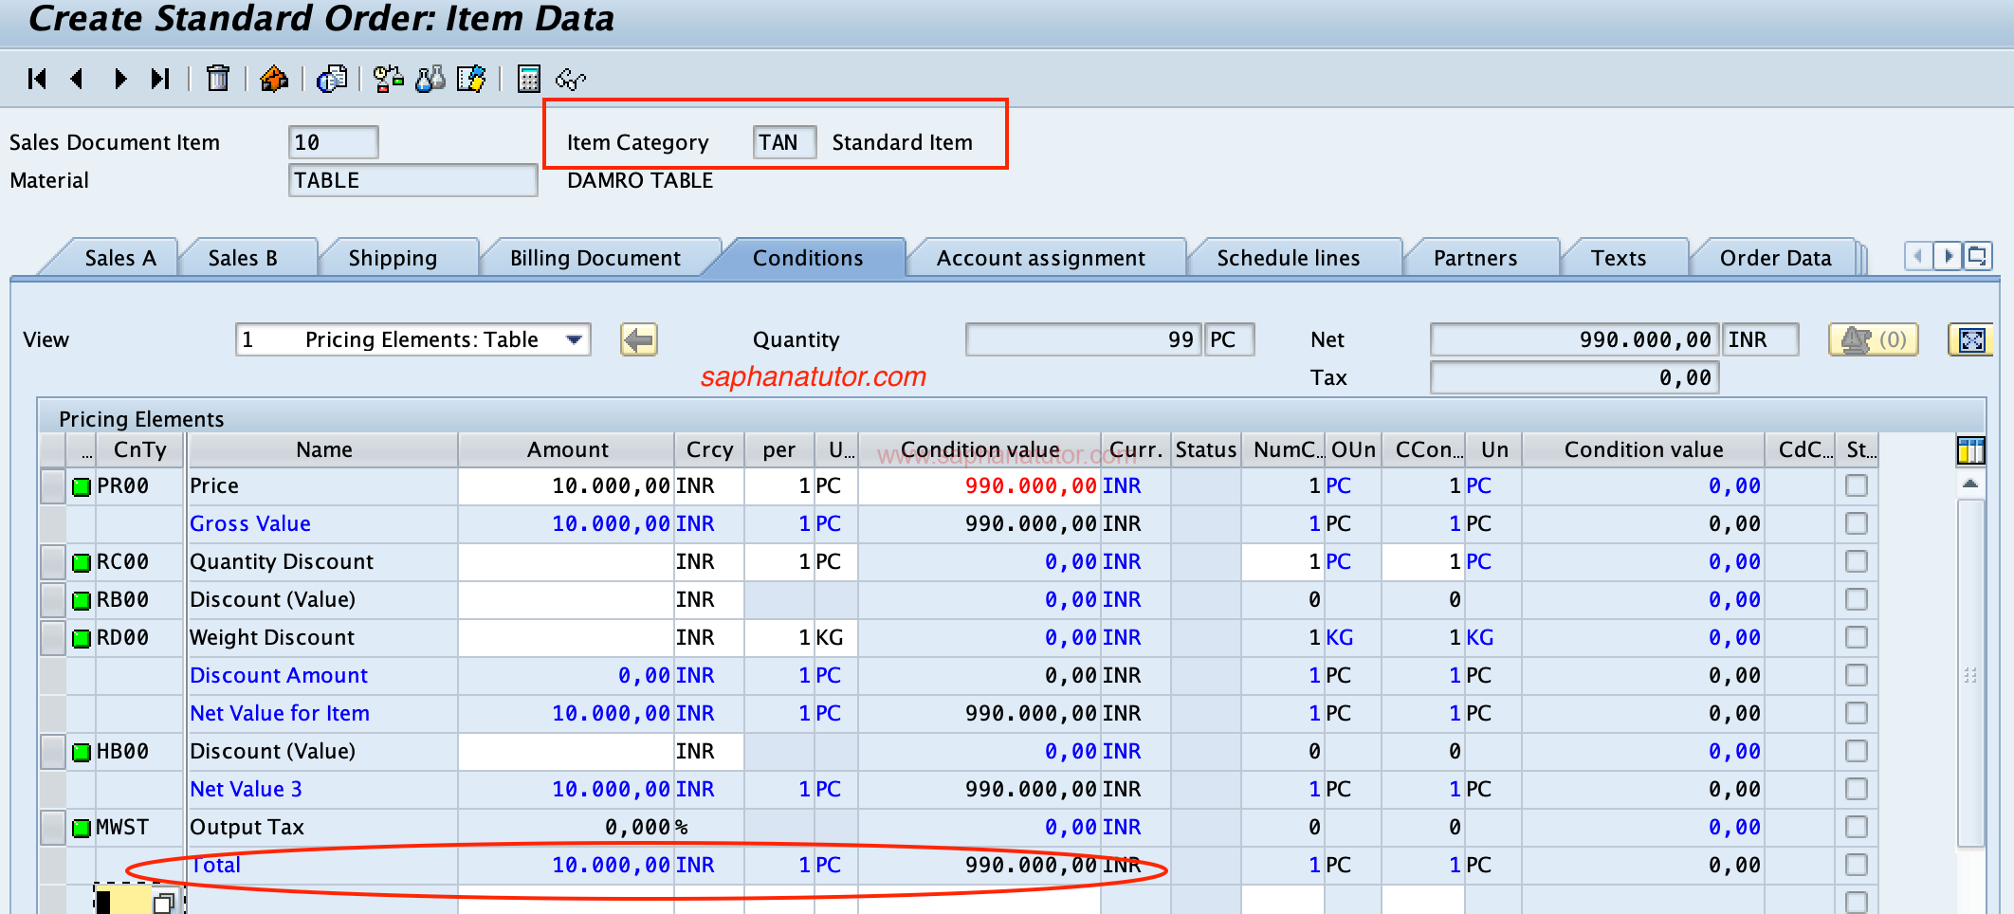This screenshot has width=2014, height=914.
Task: Open the Shipping tab
Action: pos(393,258)
